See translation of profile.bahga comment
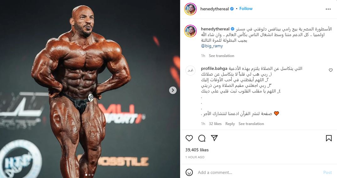 251,124
